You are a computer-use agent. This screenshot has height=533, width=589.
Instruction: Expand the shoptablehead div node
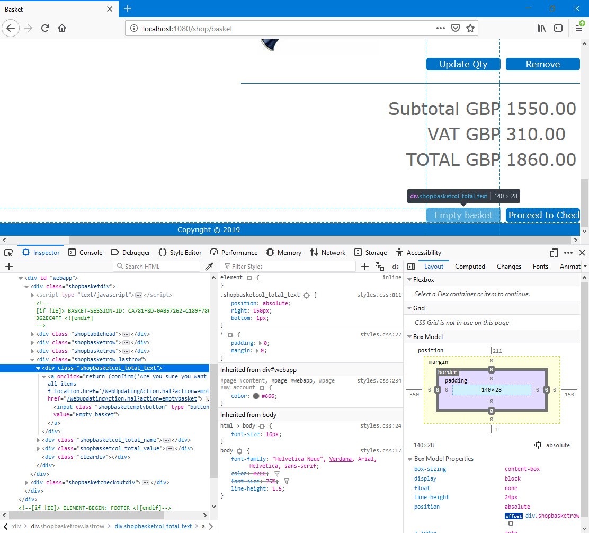[x=32, y=334]
